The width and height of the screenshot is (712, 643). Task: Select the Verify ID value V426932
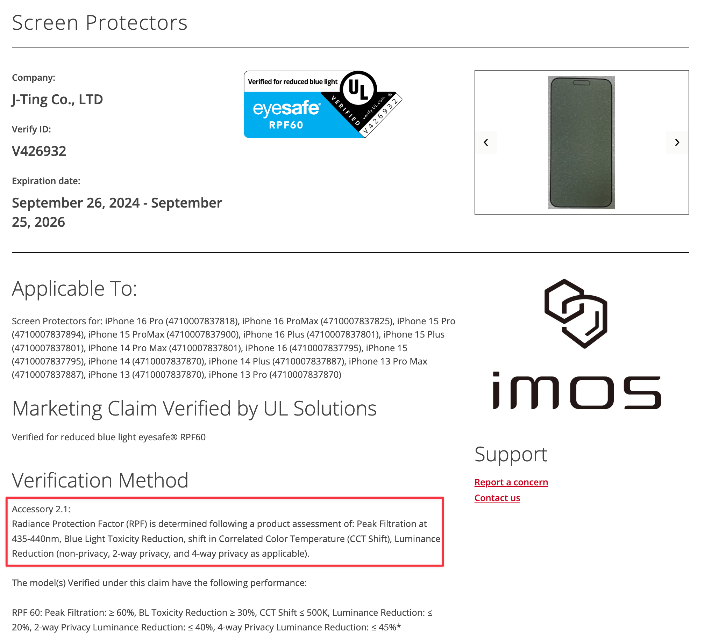pyautogui.click(x=39, y=151)
